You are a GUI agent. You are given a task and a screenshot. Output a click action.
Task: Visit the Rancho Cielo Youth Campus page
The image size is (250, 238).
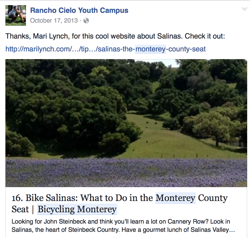pos(79,11)
